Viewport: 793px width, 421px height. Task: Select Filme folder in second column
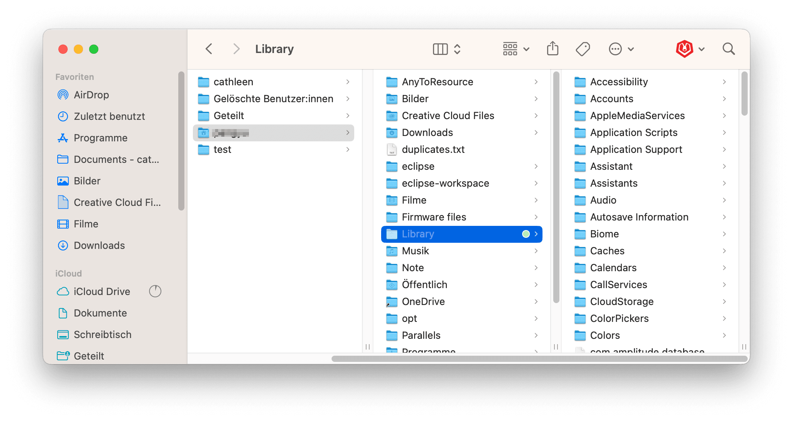462,200
